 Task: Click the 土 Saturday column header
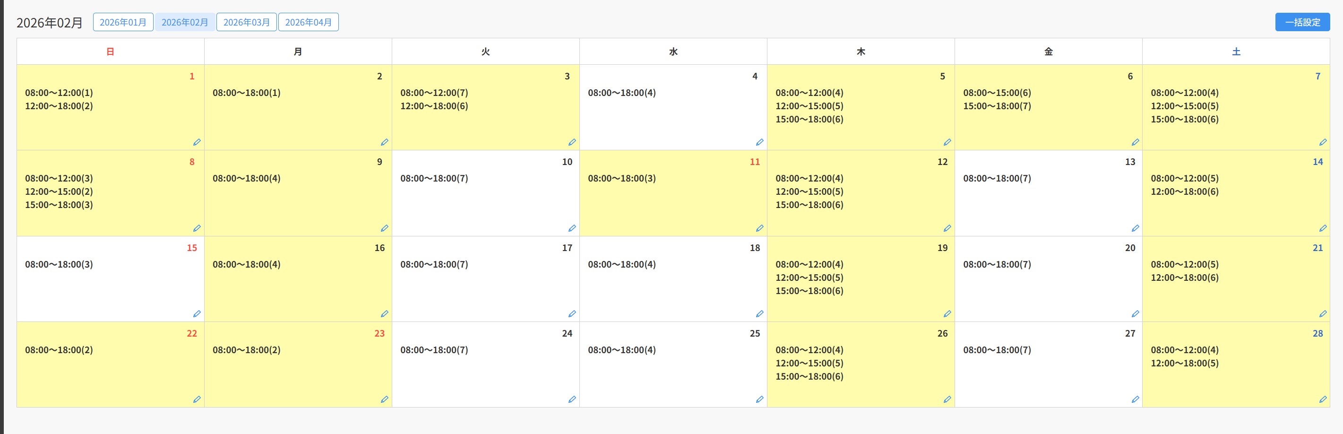[x=1236, y=52]
